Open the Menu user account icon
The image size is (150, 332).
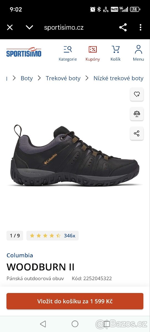[x=138, y=53]
